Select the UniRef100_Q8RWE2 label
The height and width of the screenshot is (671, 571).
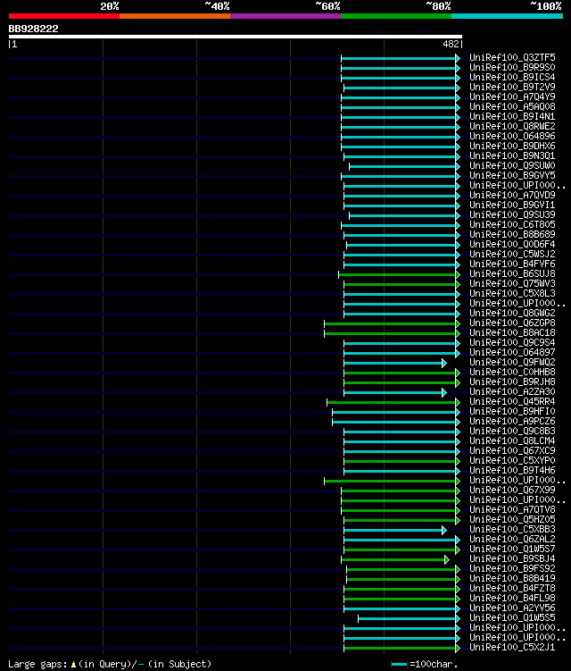tap(512, 126)
